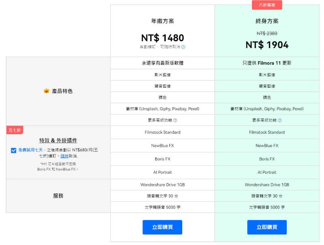Click the 服務 row header
The image size is (324, 245).
tap(58, 196)
